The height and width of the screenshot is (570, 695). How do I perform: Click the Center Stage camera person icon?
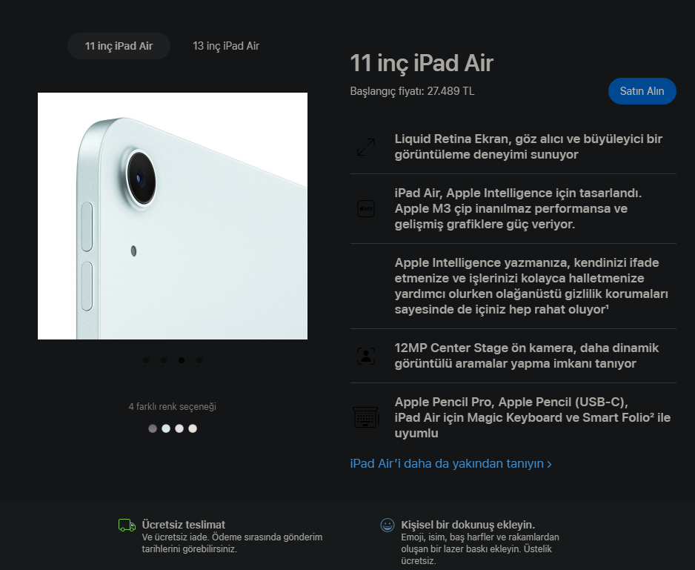(366, 356)
